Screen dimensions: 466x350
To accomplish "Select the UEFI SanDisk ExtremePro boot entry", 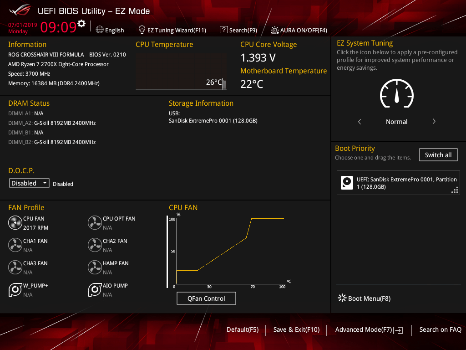I will point(398,183).
